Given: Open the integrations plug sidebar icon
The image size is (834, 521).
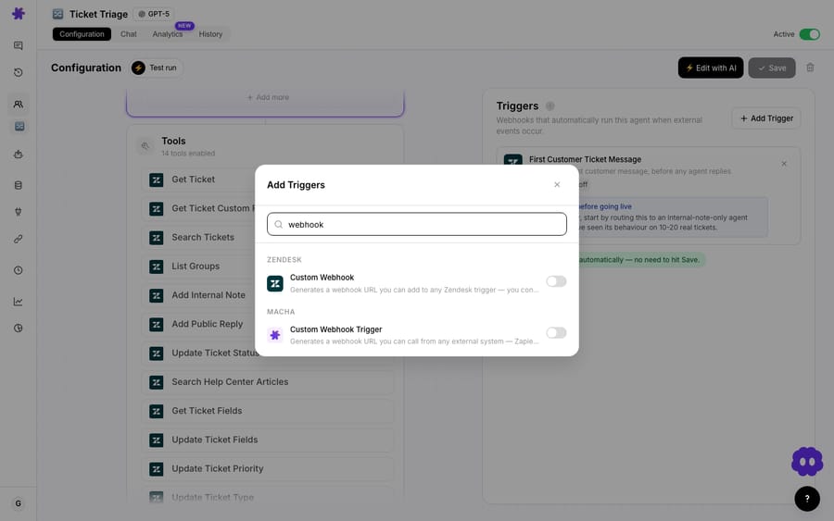Looking at the screenshot, I should 19,211.
